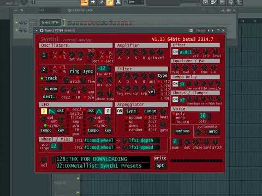Viewport: 262px width, 196px height.
Task: Toggle the Arpeggiator ON switch
Action: click(x=120, y=111)
